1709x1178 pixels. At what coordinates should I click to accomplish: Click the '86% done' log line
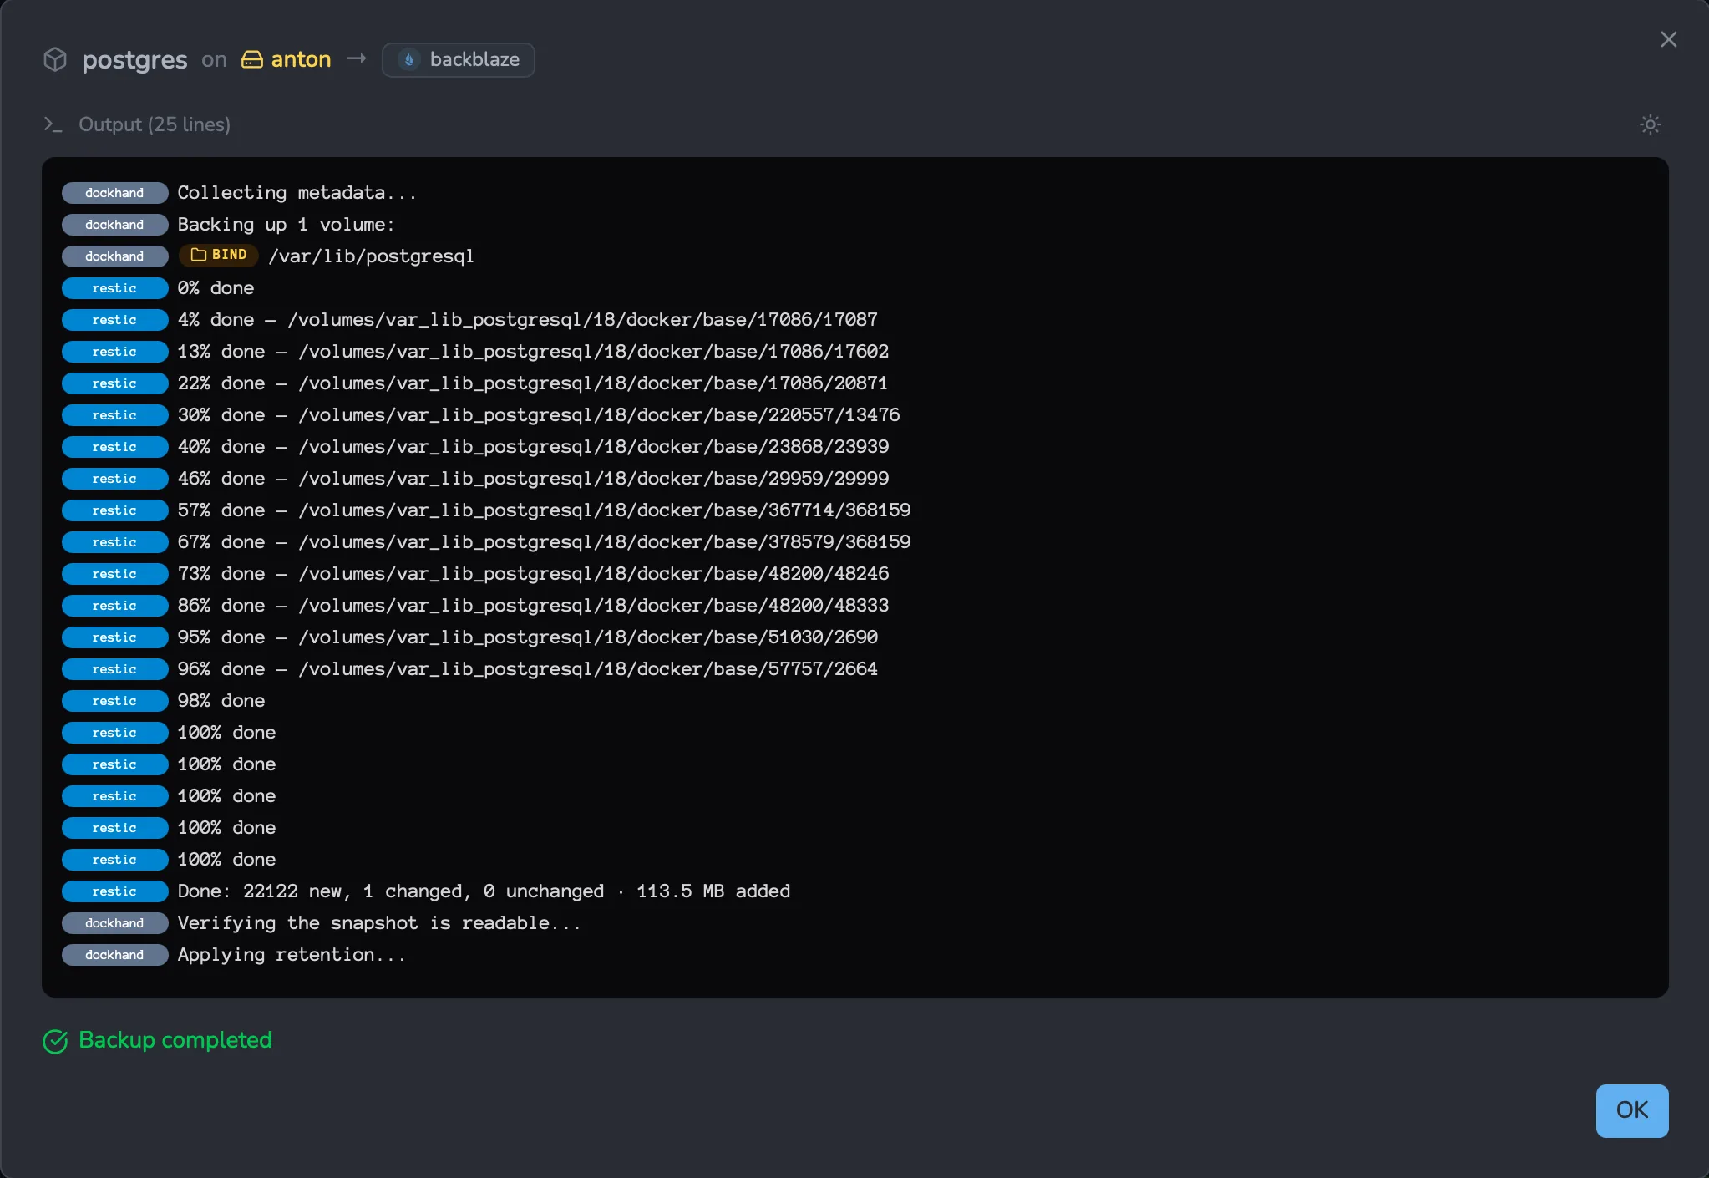coord(533,606)
